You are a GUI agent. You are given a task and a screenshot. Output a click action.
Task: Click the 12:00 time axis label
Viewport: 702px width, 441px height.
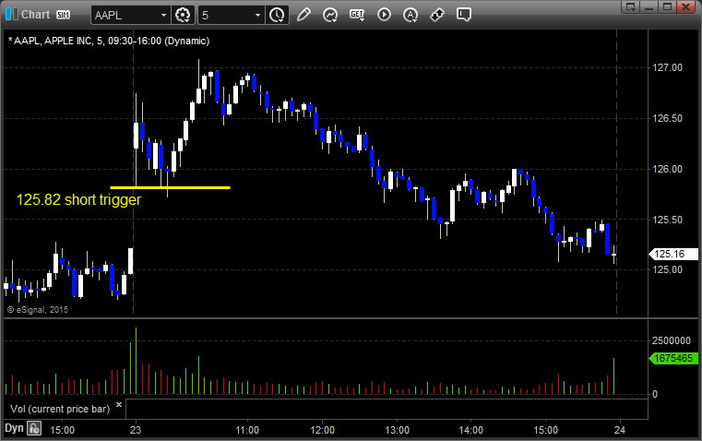pyautogui.click(x=322, y=430)
